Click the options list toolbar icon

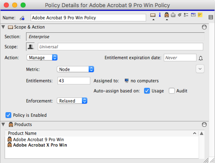coord(186,15)
